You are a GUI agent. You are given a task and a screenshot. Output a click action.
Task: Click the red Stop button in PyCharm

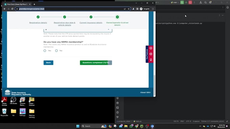point(190,2)
